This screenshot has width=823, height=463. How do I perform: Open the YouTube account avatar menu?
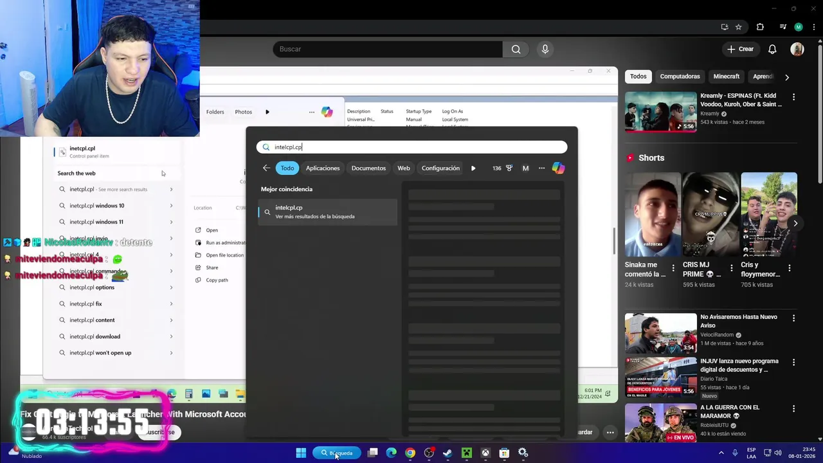[x=797, y=49]
